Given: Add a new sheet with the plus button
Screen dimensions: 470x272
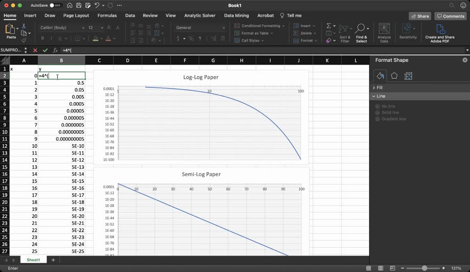Looking at the screenshot, I should click(x=53, y=260).
